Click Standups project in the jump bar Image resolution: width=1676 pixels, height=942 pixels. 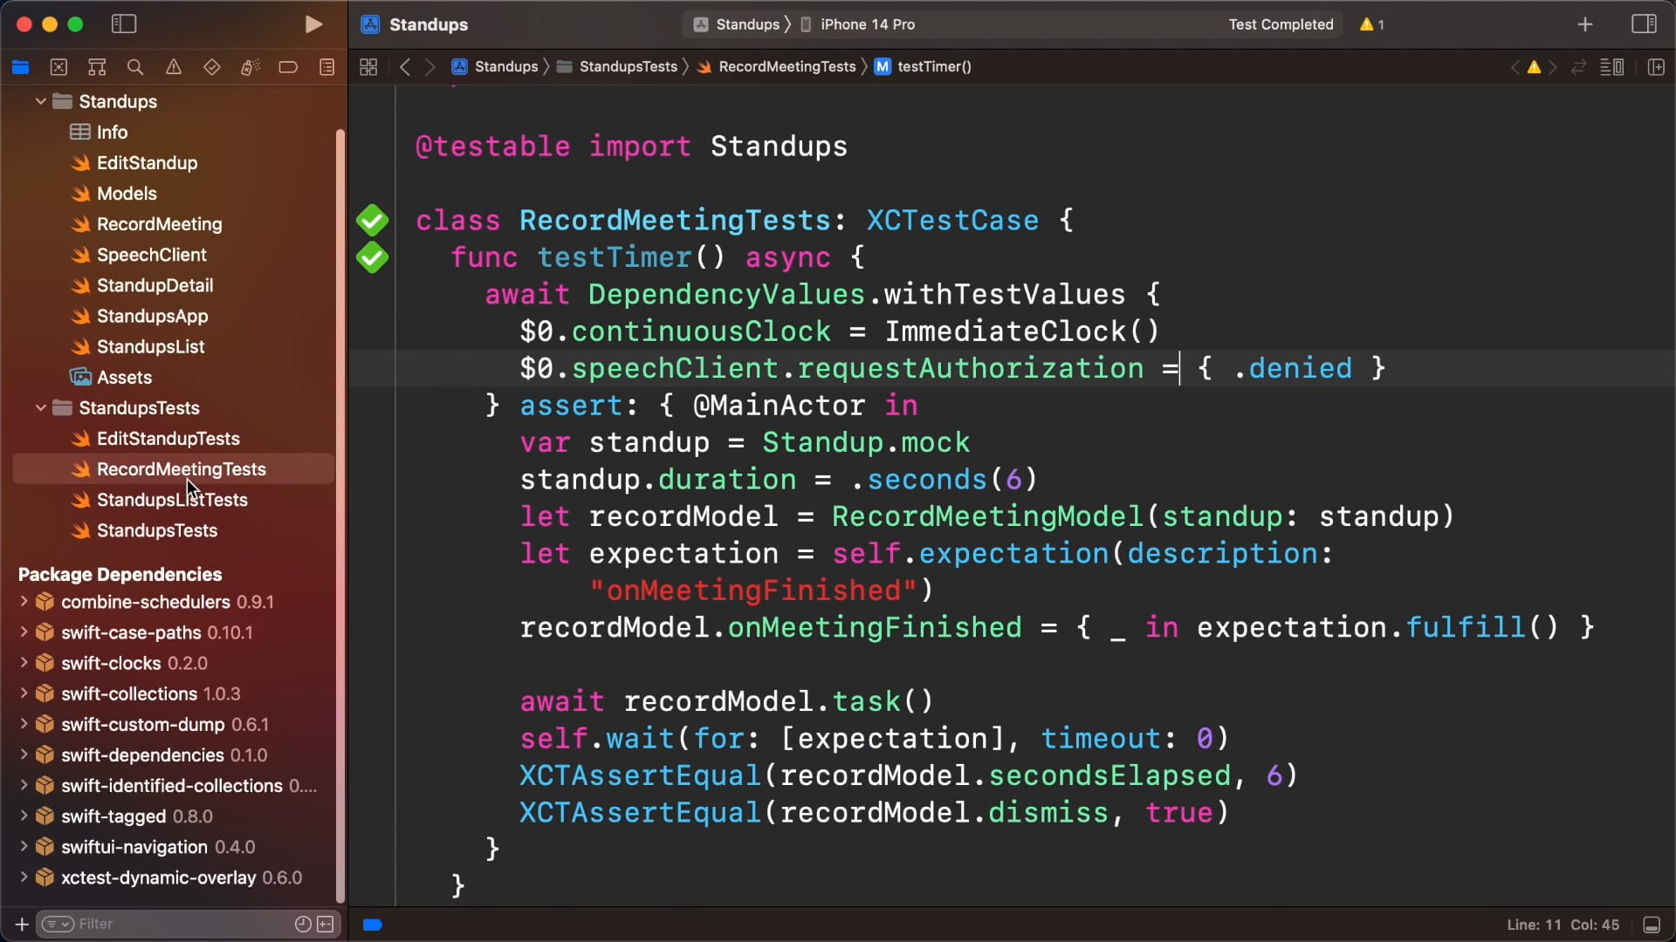(495, 66)
